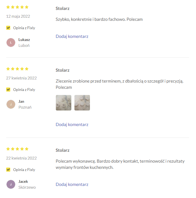The image size is (196, 198).
Task: Click Dodaj komentarz under Lukasz's review
Action: tap(72, 36)
